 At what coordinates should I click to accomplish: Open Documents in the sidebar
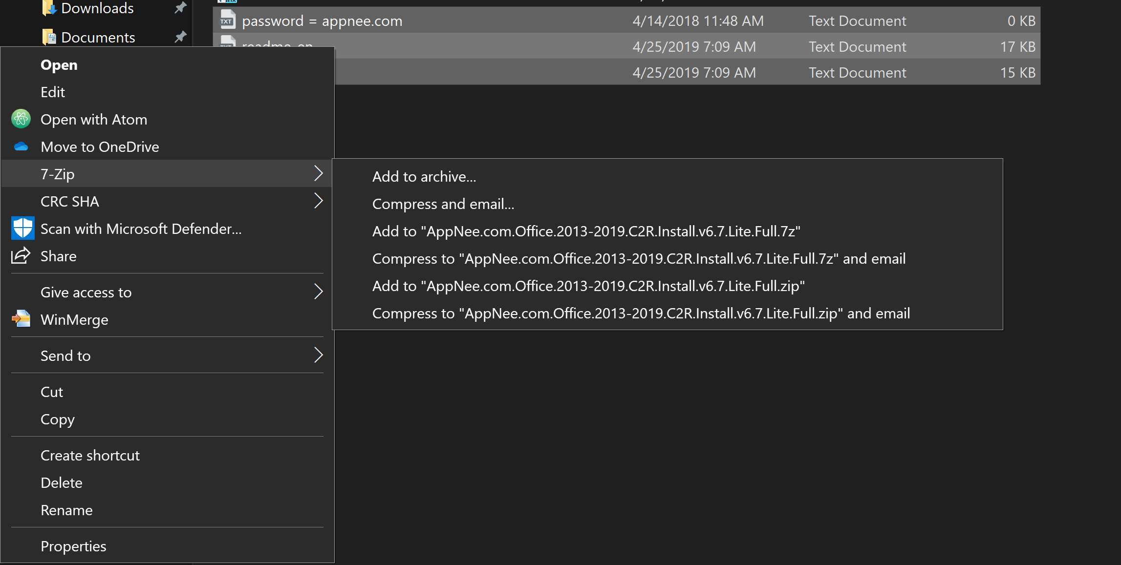click(x=98, y=37)
